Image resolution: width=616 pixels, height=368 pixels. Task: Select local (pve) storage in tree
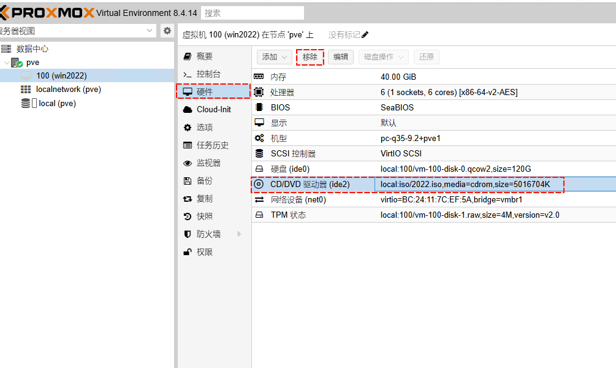click(x=57, y=103)
